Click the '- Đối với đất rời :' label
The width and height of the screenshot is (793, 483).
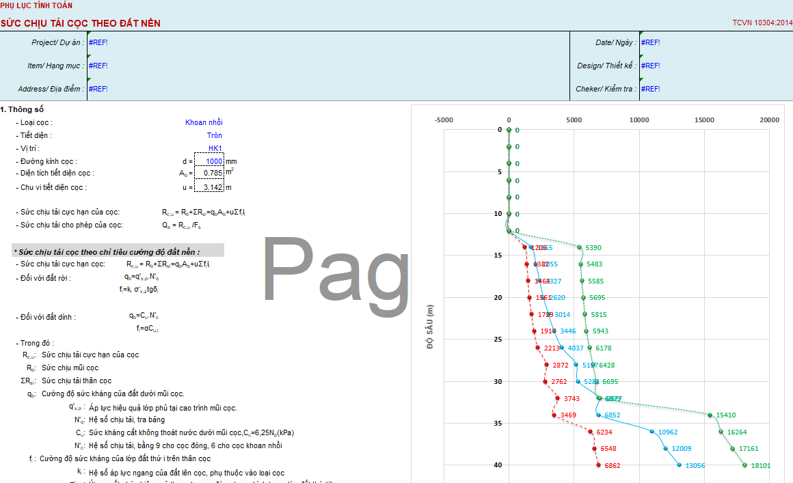point(43,278)
